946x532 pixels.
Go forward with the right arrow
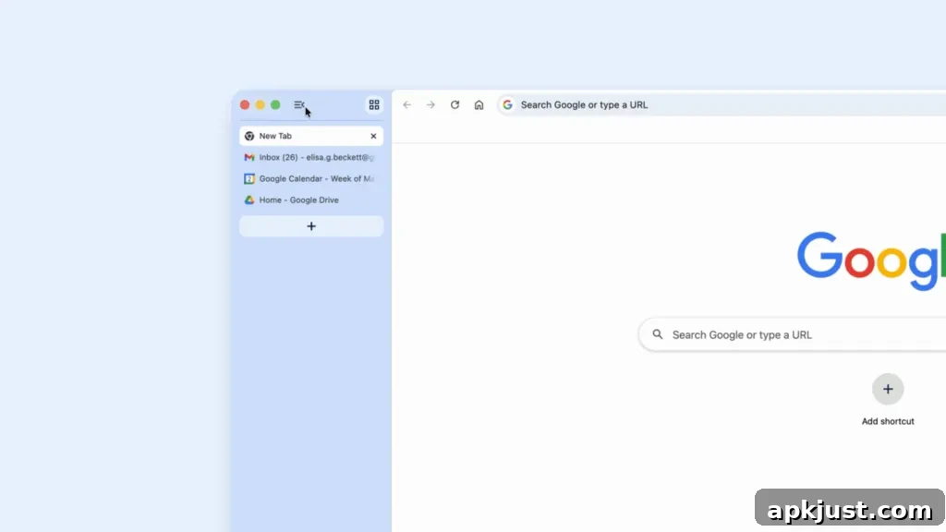[431, 105]
